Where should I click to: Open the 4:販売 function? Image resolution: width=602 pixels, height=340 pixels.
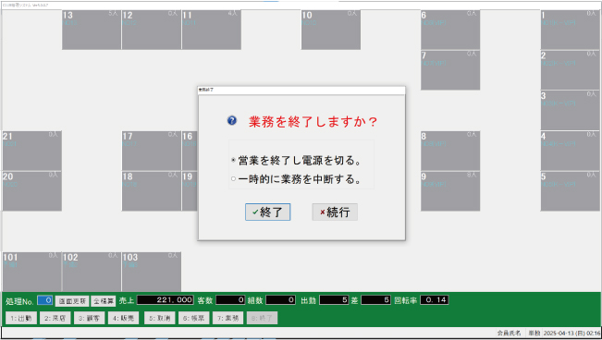pos(123,318)
